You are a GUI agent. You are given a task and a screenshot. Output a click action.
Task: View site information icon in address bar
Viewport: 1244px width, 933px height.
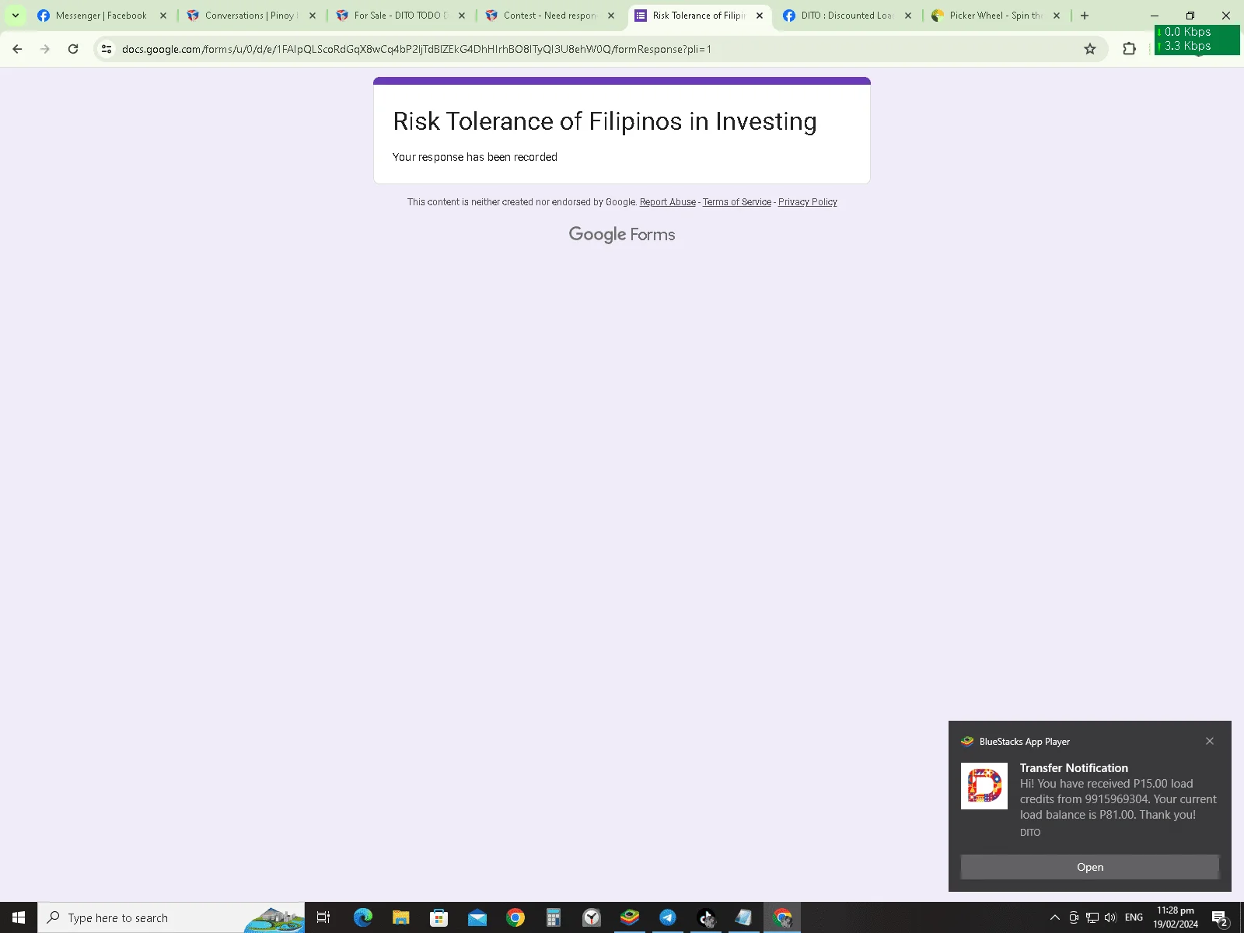click(x=107, y=49)
